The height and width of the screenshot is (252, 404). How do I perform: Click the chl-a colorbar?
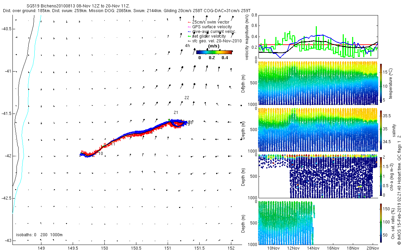[x=381, y=176]
